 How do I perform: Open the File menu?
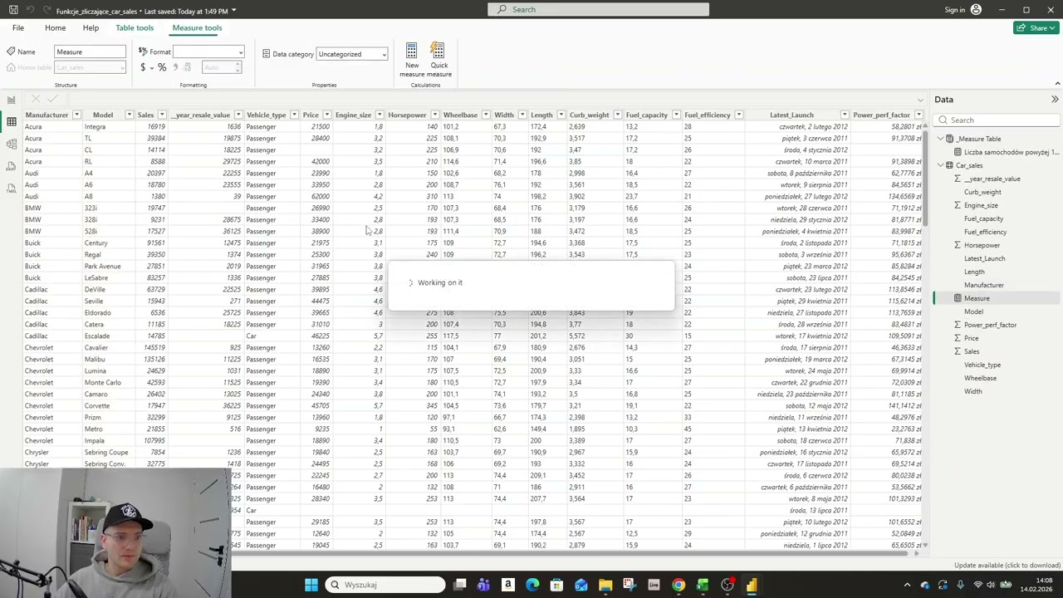[x=17, y=27]
